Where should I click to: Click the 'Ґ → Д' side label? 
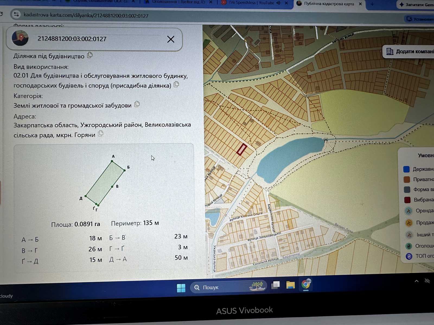(x=30, y=261)
